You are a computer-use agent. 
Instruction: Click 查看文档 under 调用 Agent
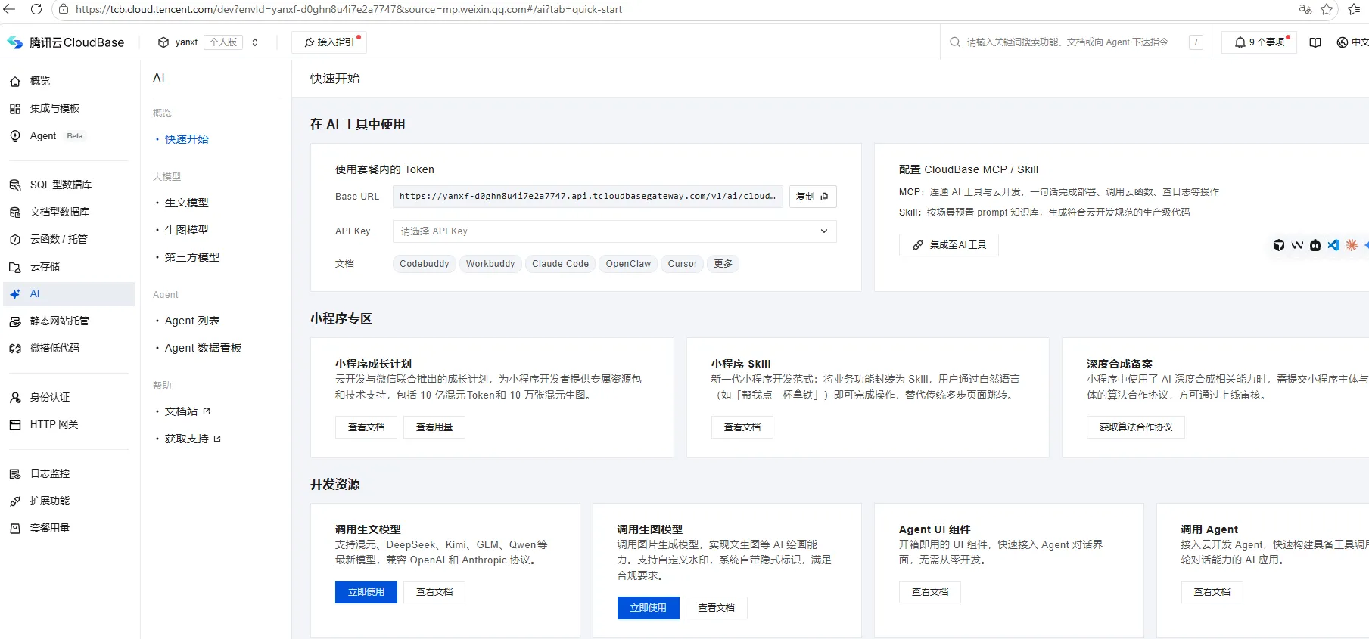pyautogui.click(x=1212, y=592)
